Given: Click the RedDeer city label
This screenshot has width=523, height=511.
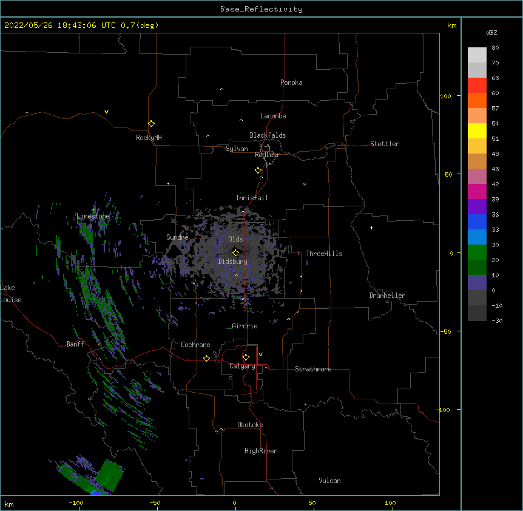Looking at the screenshot, I should [267, 155].
